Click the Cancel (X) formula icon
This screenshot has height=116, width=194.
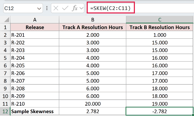56,8
